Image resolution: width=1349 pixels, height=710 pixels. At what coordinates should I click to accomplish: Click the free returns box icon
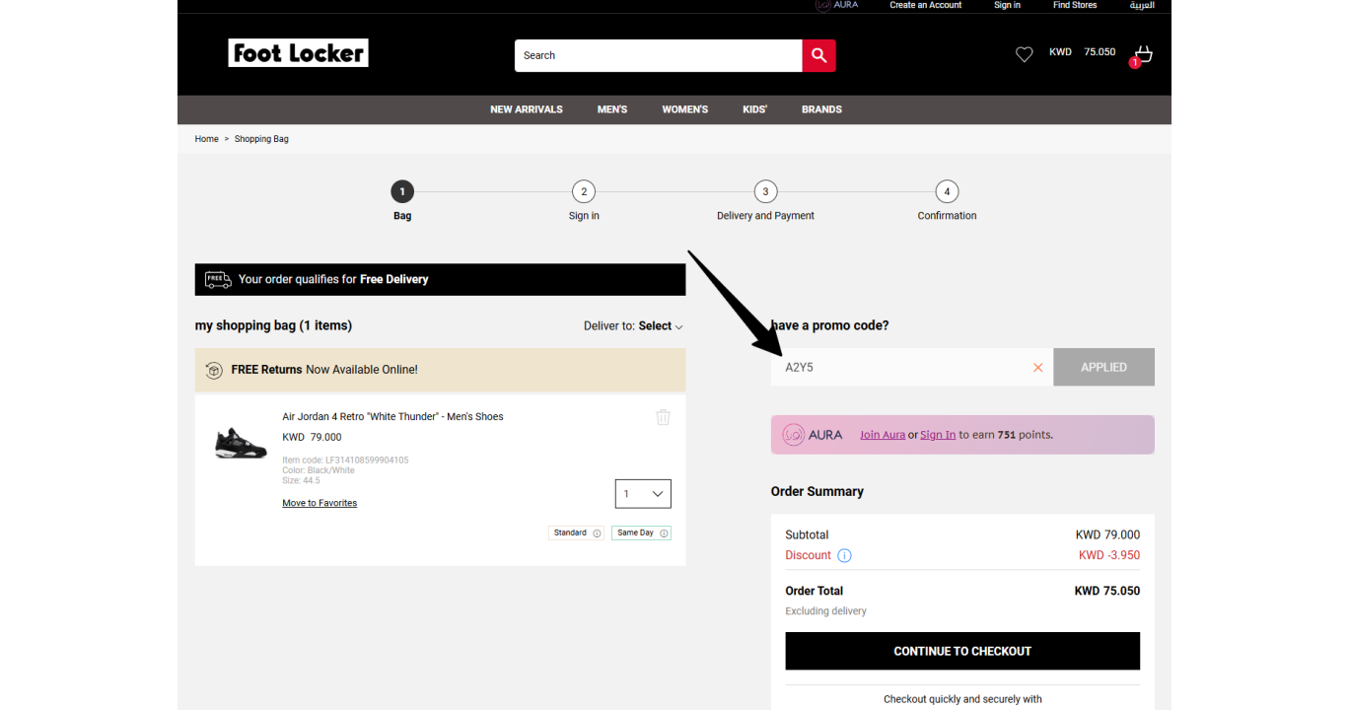click(214, 370)
